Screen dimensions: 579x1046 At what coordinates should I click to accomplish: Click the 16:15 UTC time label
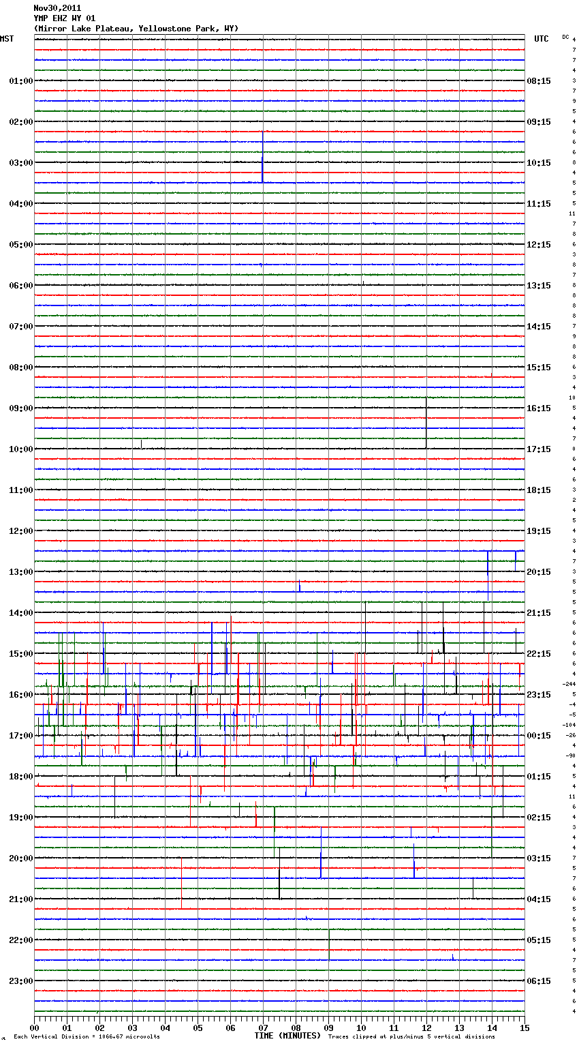click(539, 408)
